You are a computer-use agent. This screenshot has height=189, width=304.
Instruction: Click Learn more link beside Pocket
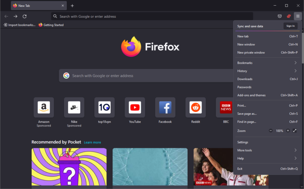[x=92, y=142]
